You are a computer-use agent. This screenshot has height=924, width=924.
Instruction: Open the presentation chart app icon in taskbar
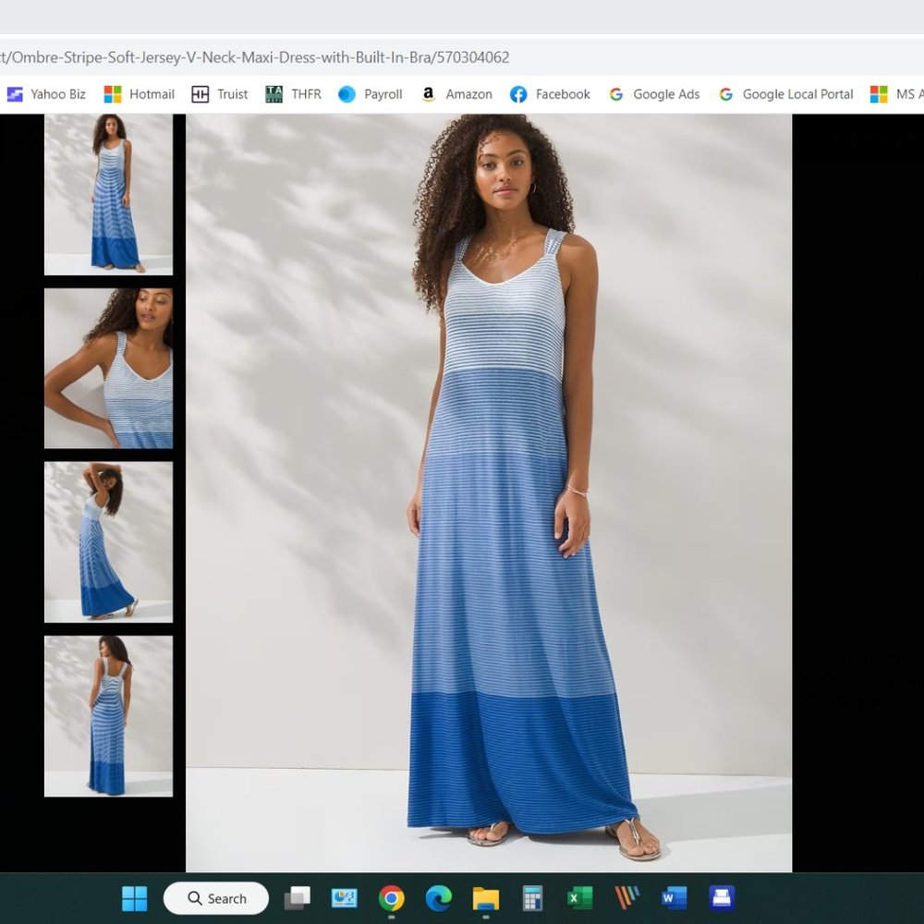(344, 899)
